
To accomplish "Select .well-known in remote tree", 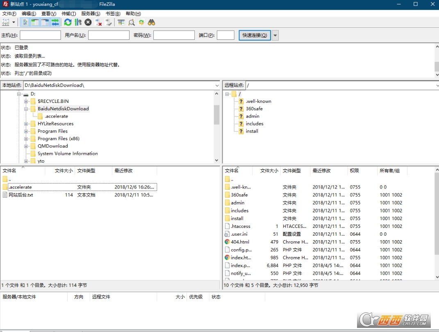I will [x=258, y=101].
